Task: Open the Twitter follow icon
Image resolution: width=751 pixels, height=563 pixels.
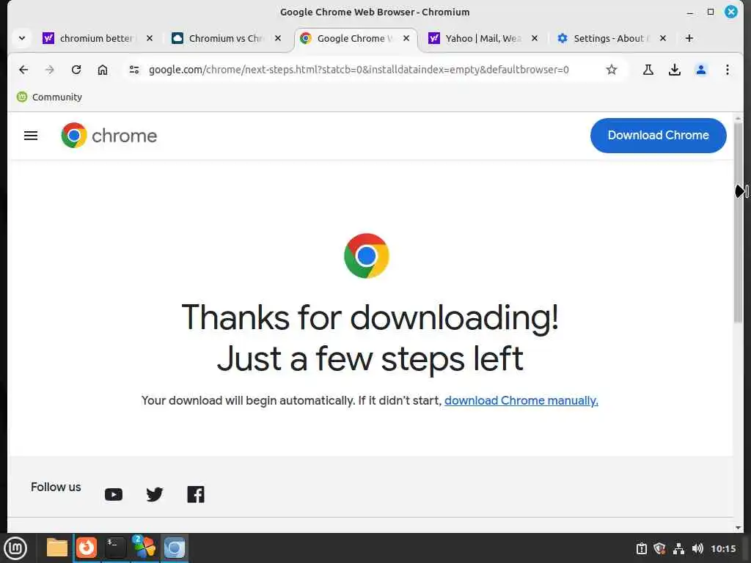Action: tap(154, 494)
